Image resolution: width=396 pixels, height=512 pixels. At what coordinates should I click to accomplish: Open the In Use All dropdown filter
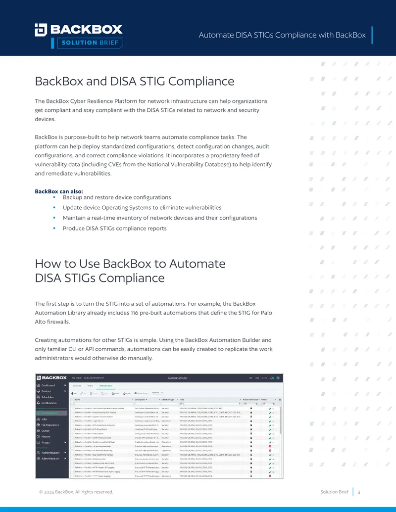tap(268, 404)
